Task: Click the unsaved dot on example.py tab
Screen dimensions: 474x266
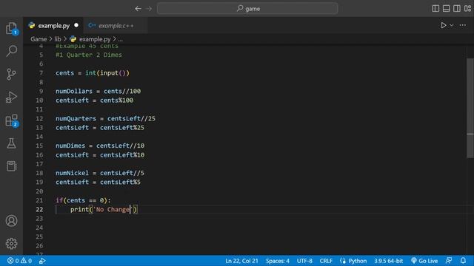Action: pyautogui.click(x=76, y=25)
